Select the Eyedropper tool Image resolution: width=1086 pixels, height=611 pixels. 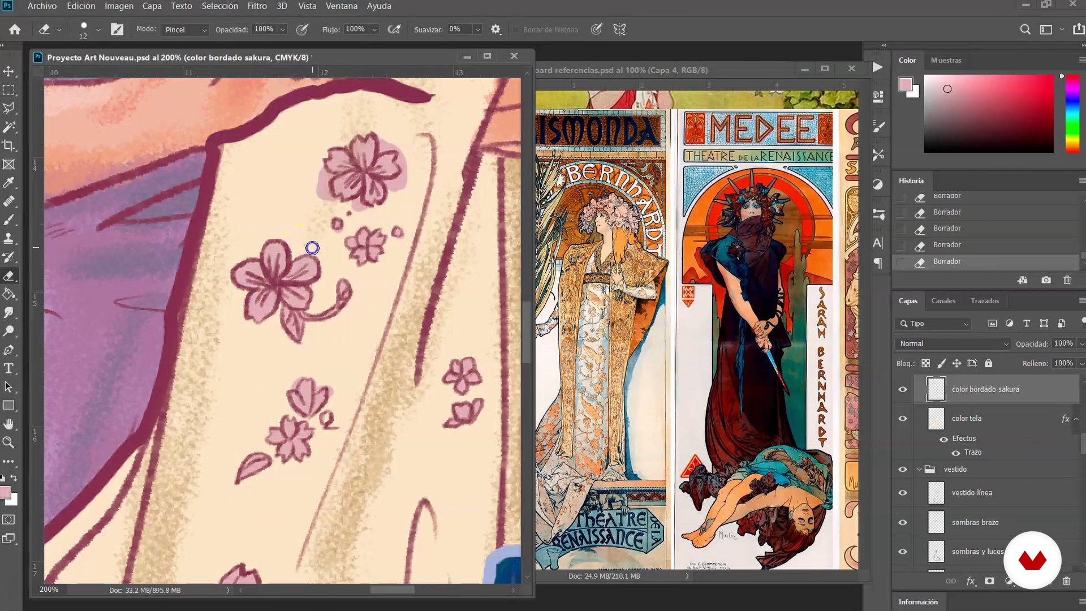(8, 183)
